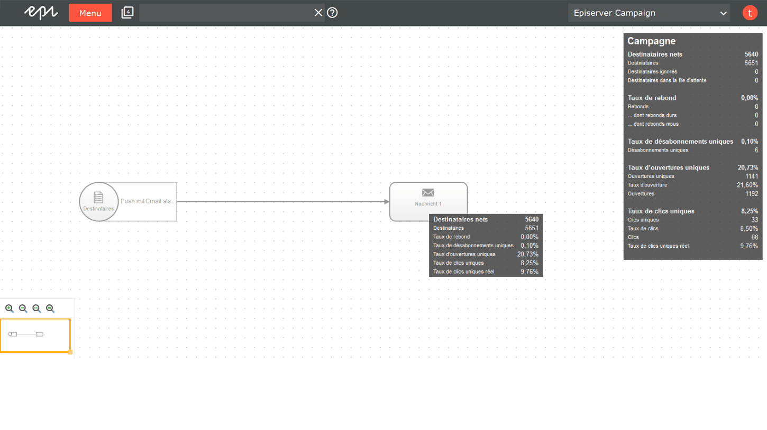Select the Nachricht 1 message node

tap(428, 202)
